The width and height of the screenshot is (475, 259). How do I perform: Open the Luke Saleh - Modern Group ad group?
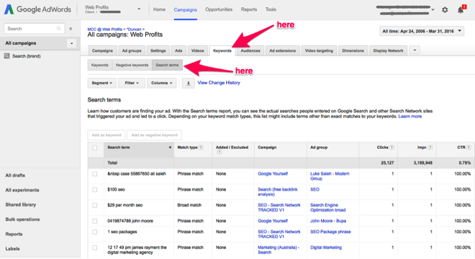coord(330,176)
